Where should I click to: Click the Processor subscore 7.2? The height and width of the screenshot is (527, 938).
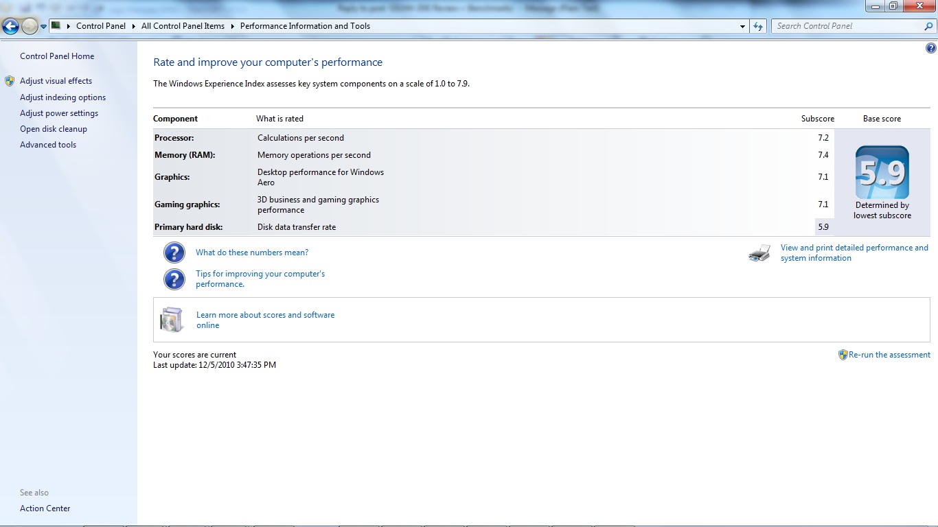pyautogui.click(x=823, y=138)
